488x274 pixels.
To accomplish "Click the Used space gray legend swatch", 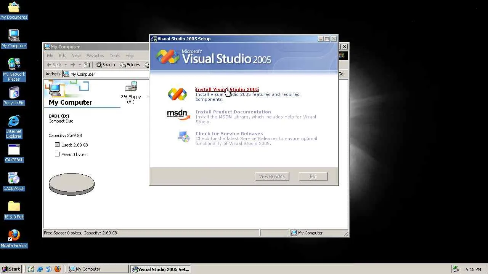I will 57,145.
